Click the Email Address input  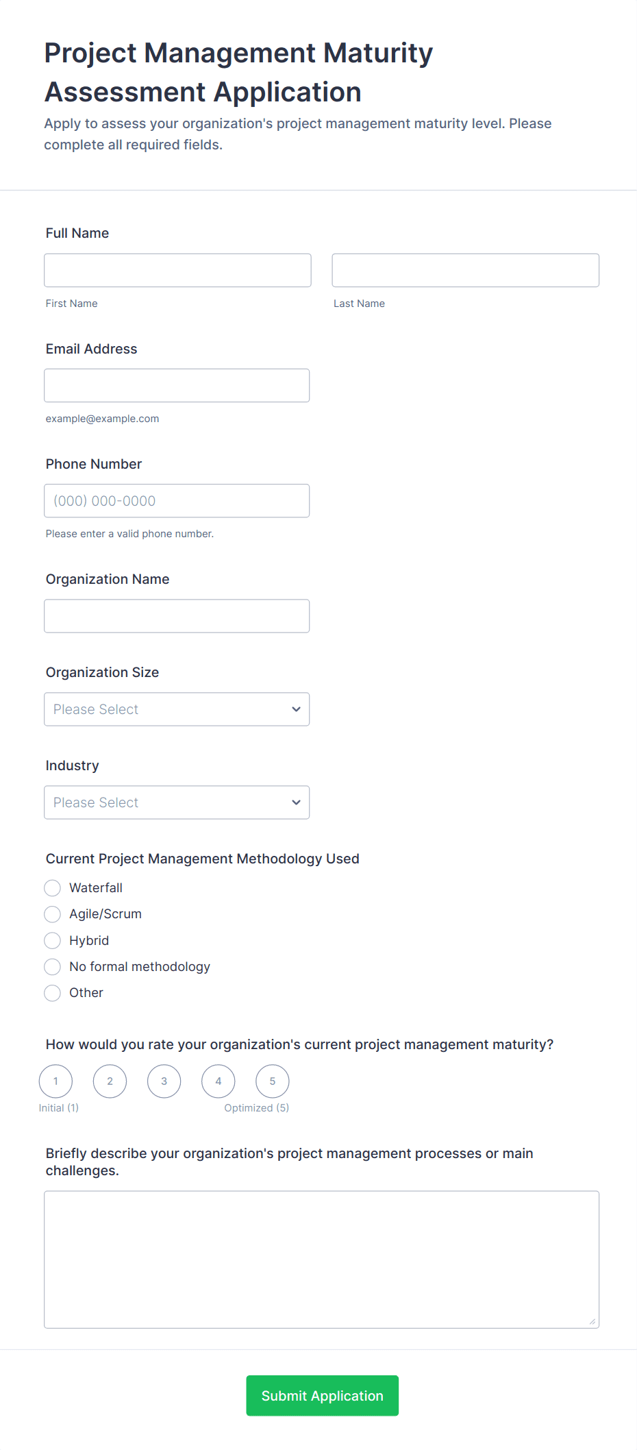click(176, 385)
